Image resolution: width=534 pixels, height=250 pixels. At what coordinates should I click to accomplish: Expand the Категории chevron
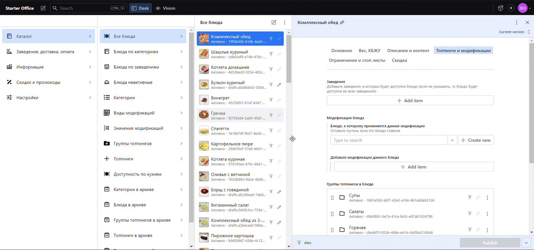coord(181,98)
